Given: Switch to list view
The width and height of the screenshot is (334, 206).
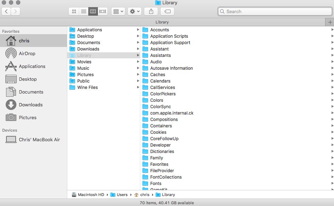Looking at the screenshot, I should [83, 11].
